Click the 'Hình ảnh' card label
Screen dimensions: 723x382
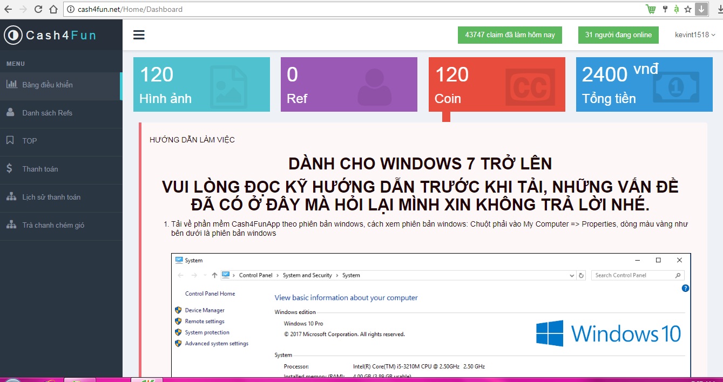pyautogui.click(x=165, y=99)
